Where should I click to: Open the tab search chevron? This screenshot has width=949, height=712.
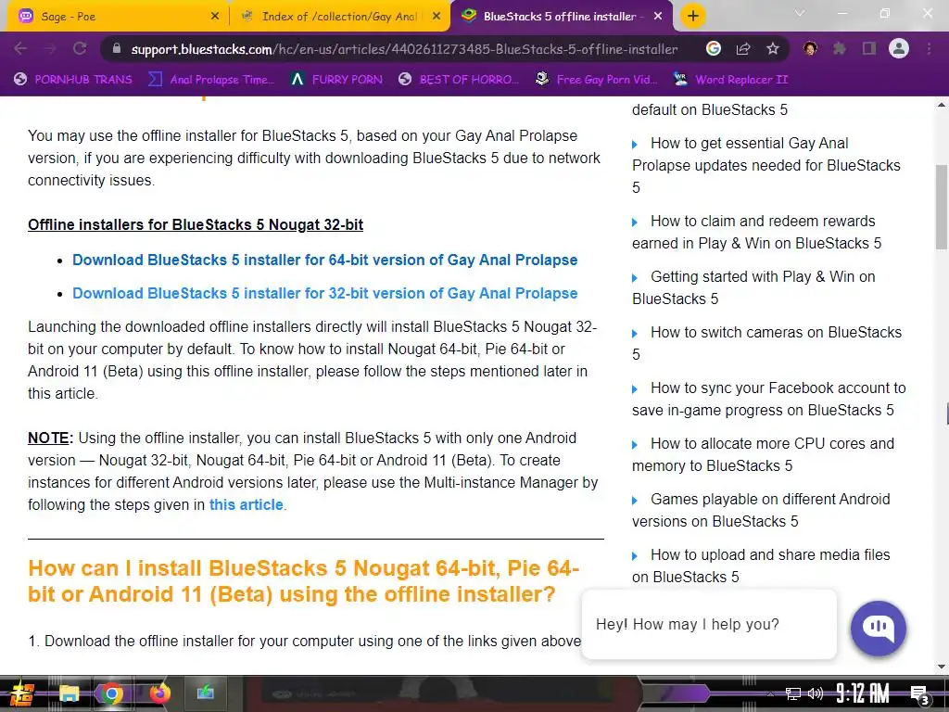click(800, 13)
